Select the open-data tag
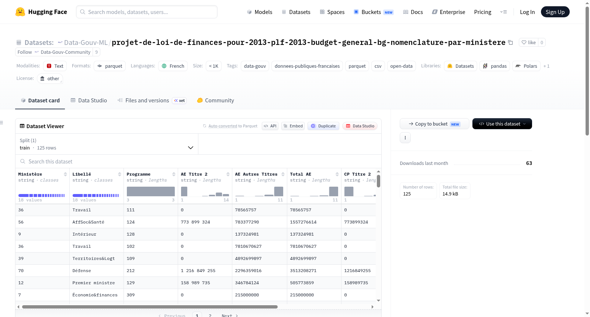This screenshot has height=317, width=590. coord(401,66)
